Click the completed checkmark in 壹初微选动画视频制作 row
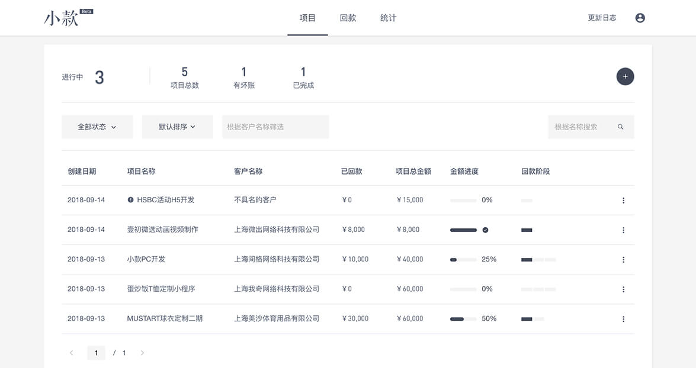Image resolution: width=696 pixels, height=368 pixels. 485,230
